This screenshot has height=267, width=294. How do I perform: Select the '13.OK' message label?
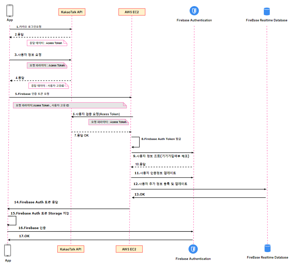140,194
